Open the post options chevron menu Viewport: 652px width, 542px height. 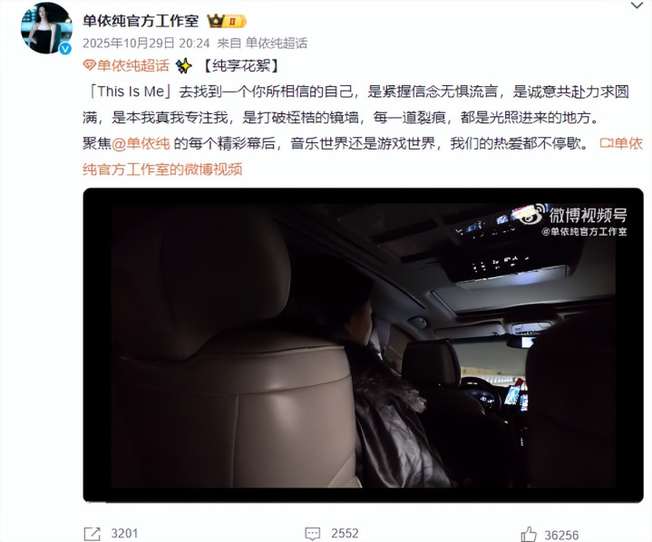click(x=637, y=5)
